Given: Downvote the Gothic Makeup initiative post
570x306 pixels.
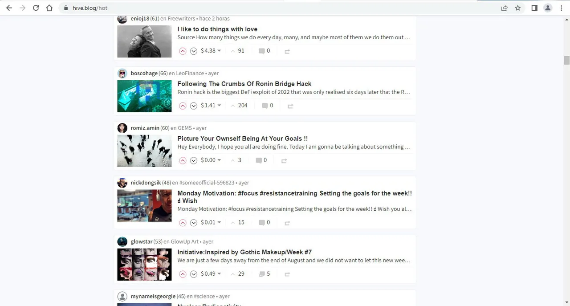Looking at the screenshot, I should (x=194, y=274).
